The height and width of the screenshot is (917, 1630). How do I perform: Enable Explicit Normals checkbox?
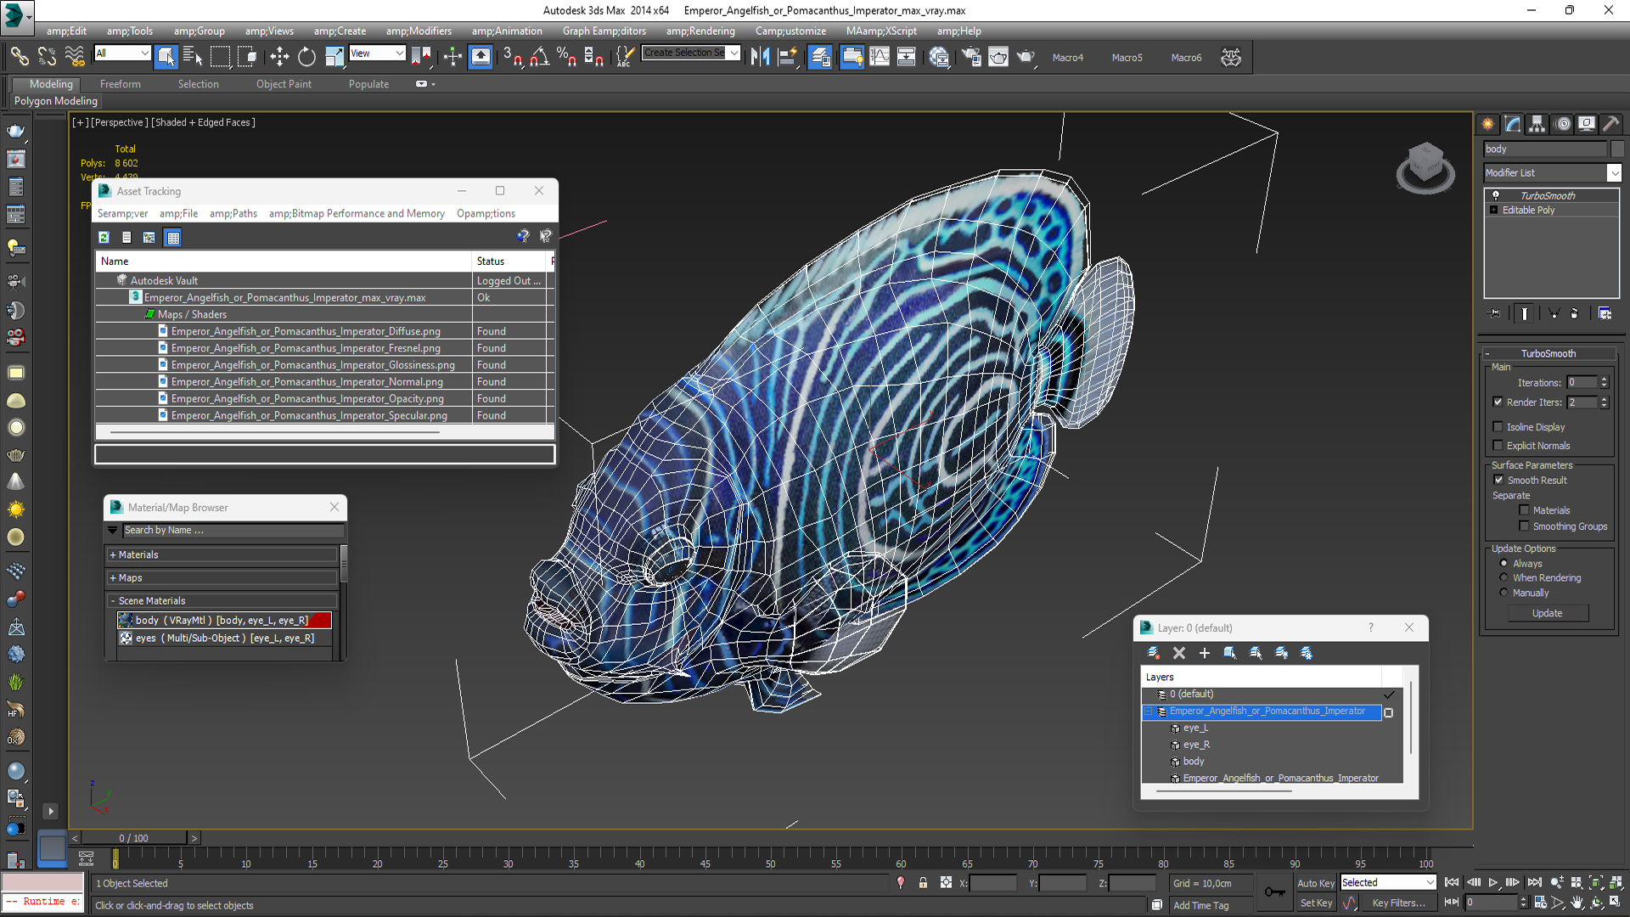pos(1498,445)
